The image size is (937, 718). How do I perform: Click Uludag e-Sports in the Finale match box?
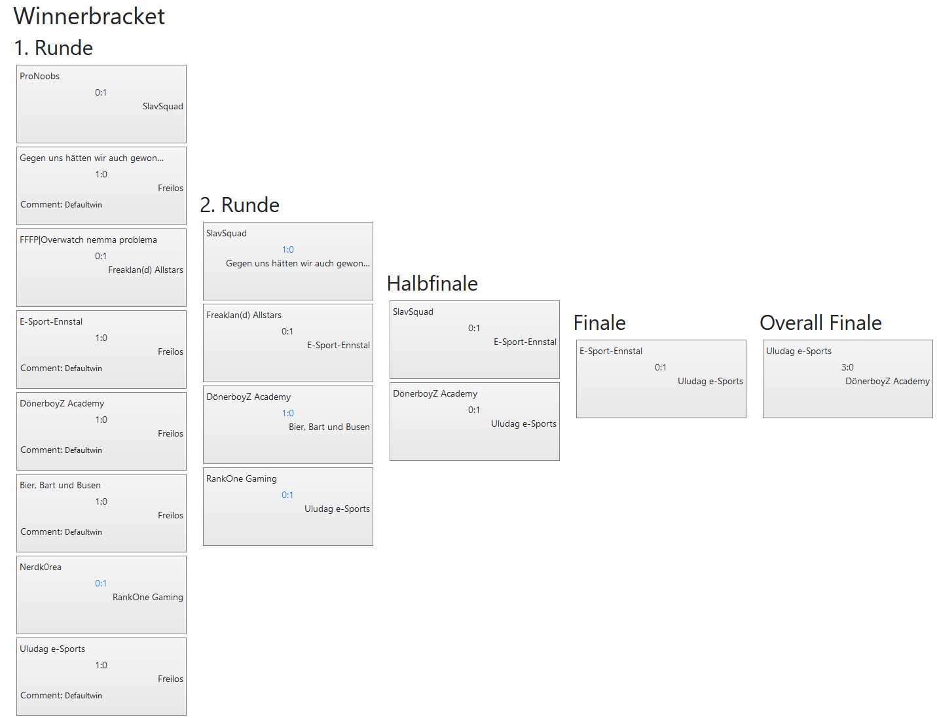(x=710, y=381)
